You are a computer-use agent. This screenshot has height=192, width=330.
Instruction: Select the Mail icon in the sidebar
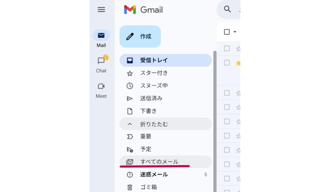coord(101,35)
